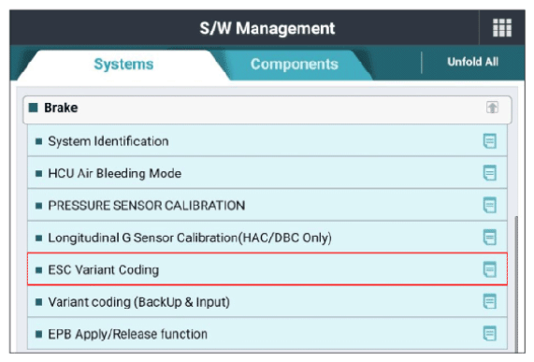Select EPB Apply/Release function row
Screen dimensions: 534x362
(x=267, y=333)
